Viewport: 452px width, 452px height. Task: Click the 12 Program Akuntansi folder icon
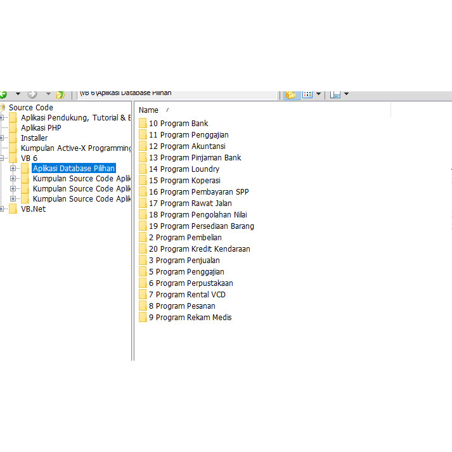tap(143, 146)
